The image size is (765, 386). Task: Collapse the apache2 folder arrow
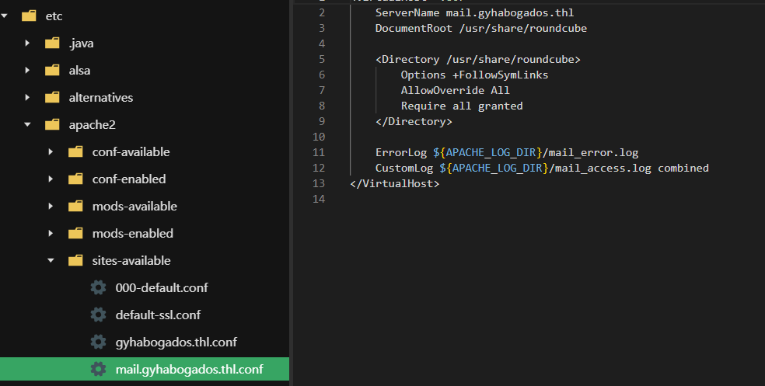coord(28,125)
